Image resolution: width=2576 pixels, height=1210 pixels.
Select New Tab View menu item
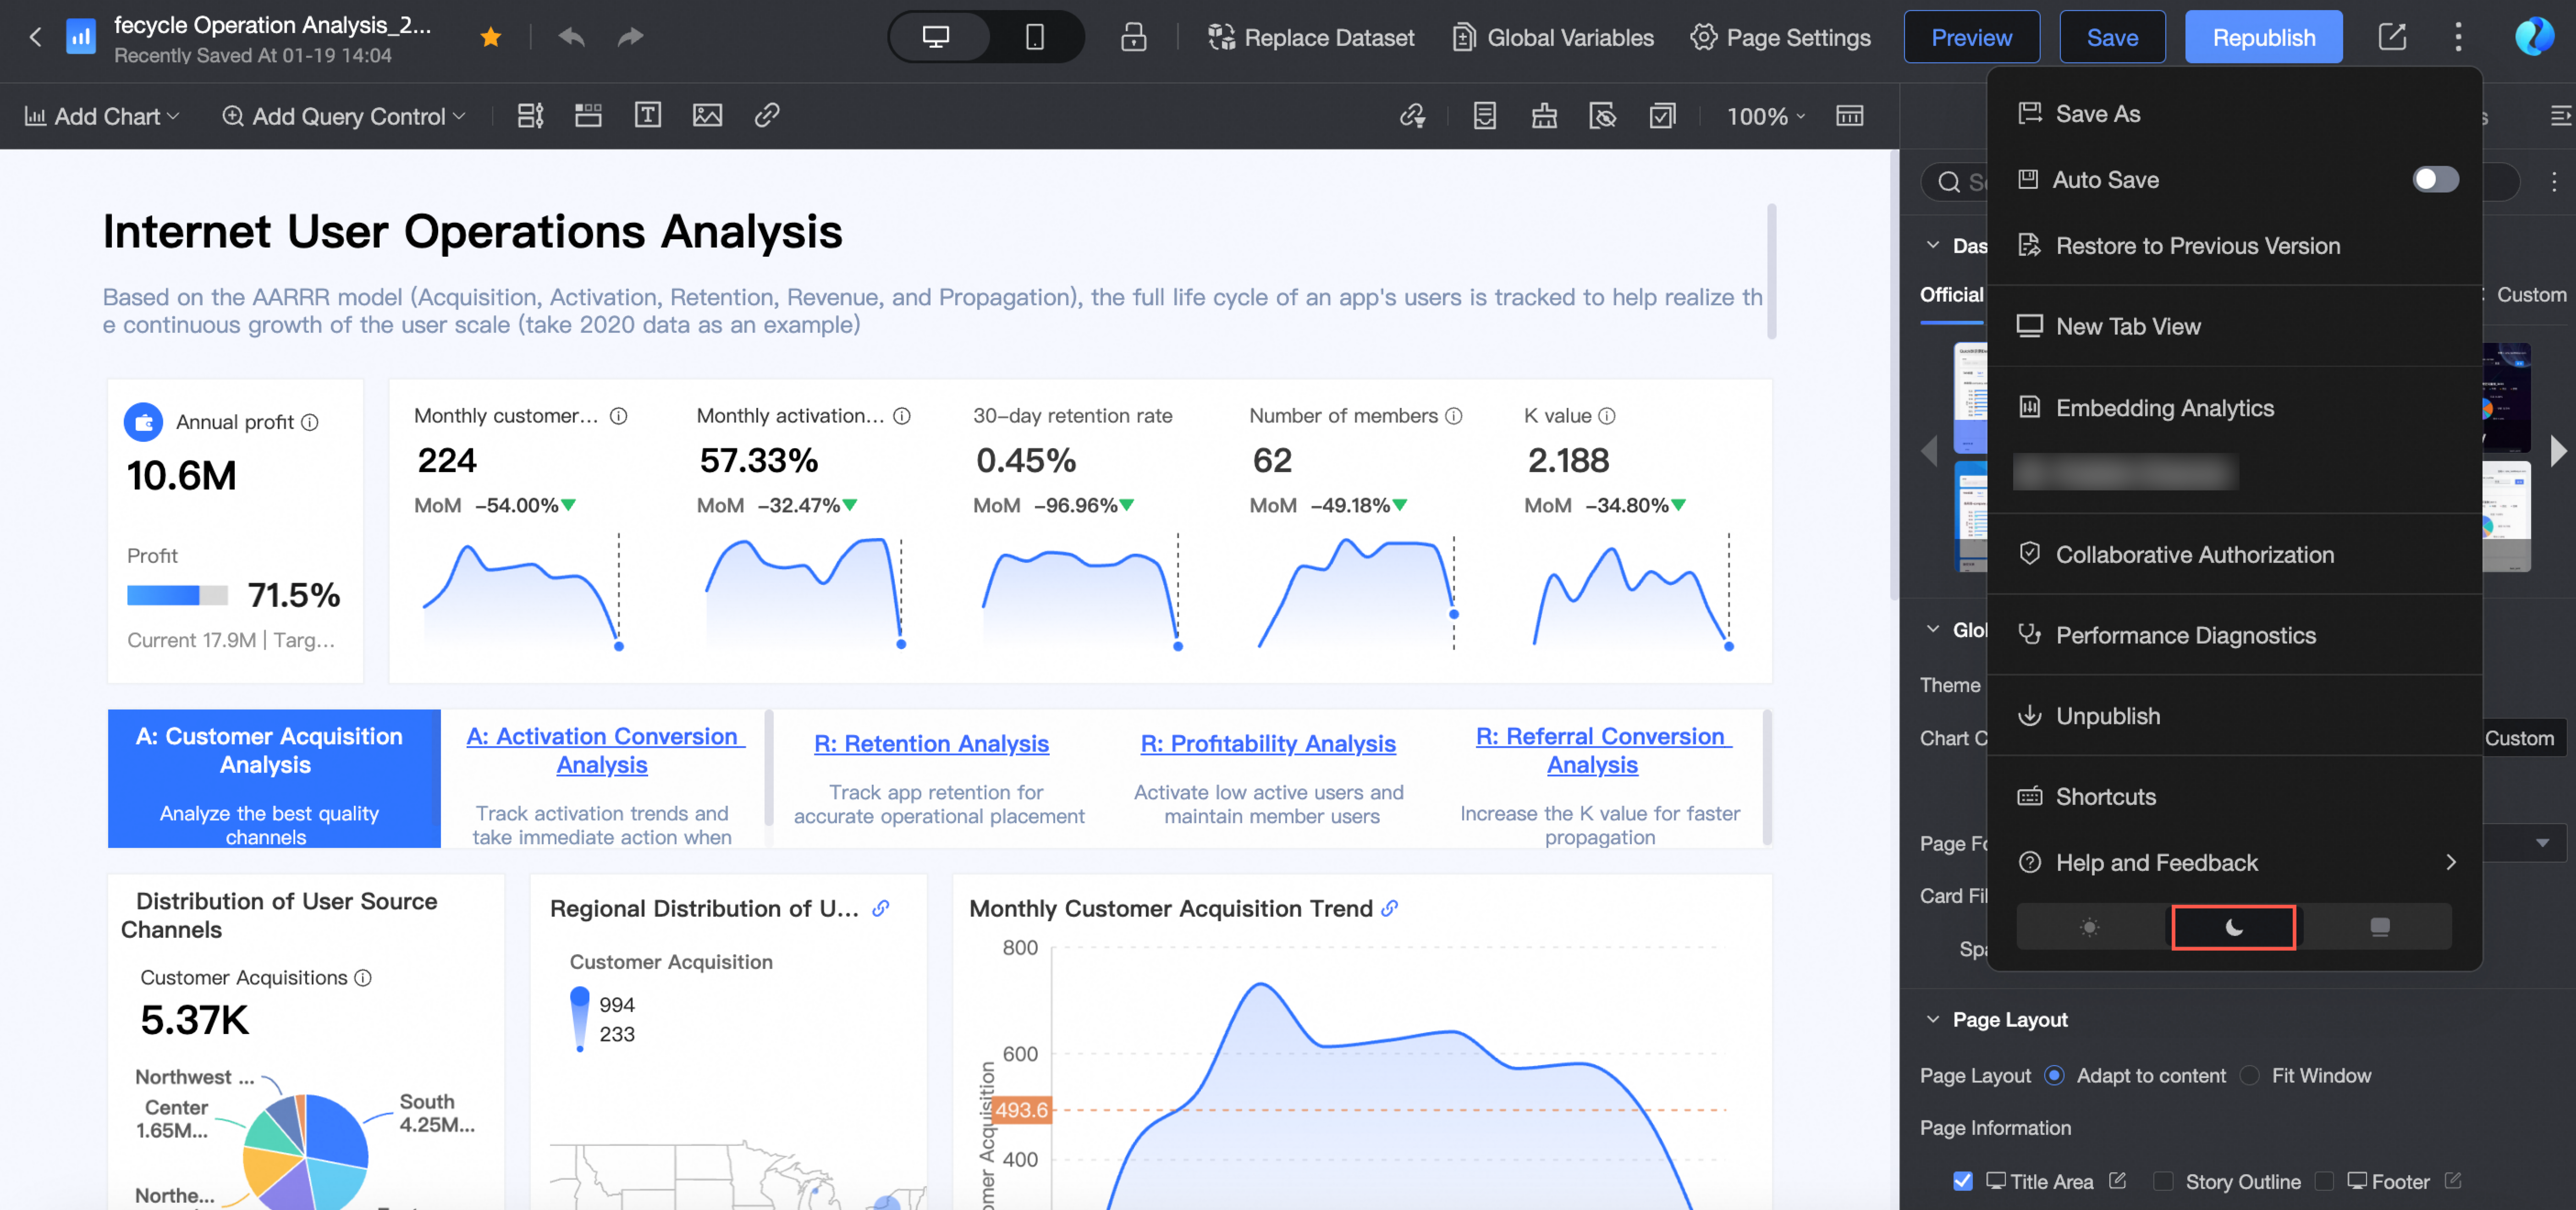(x=2234, y=327)
